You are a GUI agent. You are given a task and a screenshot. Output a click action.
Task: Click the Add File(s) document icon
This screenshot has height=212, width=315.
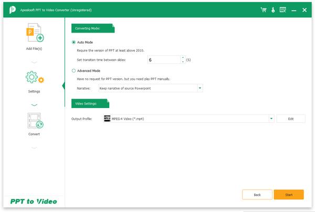click(x=35, y=33)
